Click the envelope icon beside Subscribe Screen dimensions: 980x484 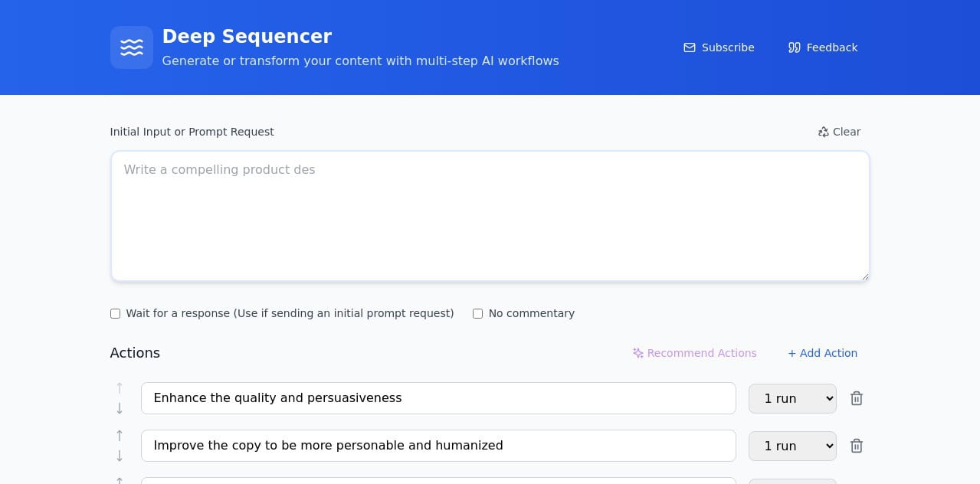point(689,47)
